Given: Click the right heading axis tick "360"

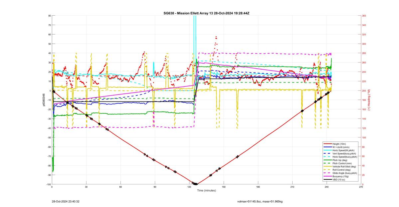Looking at the screenshot, I should [x=364, y=16].
